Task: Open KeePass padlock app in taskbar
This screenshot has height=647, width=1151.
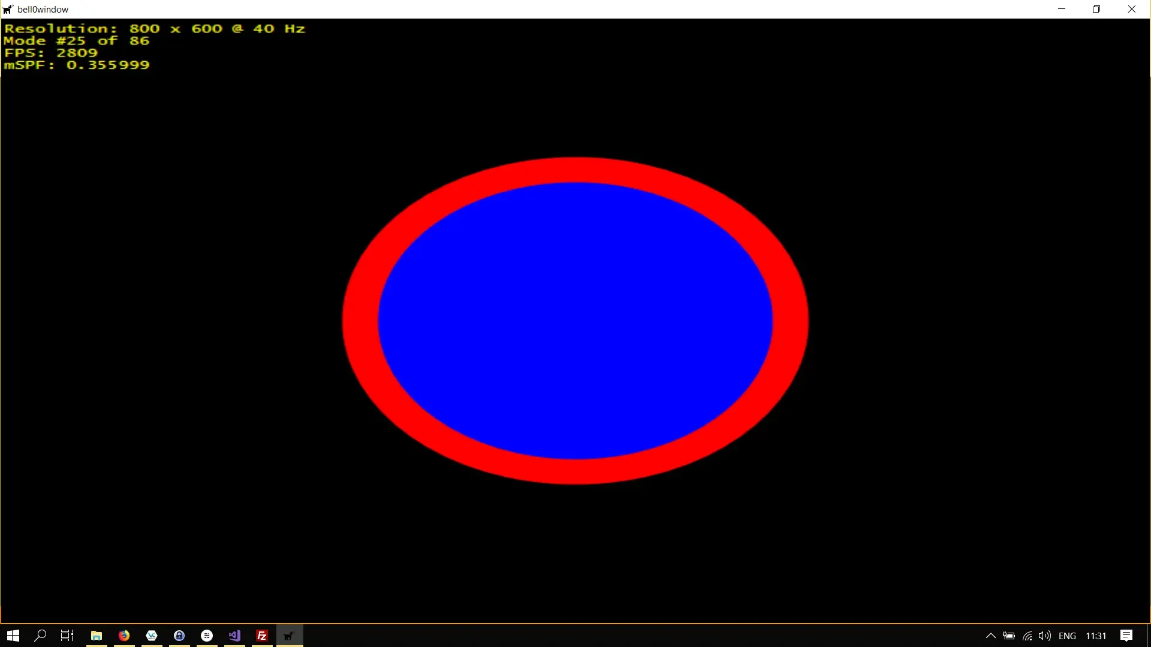Action: 179,636
